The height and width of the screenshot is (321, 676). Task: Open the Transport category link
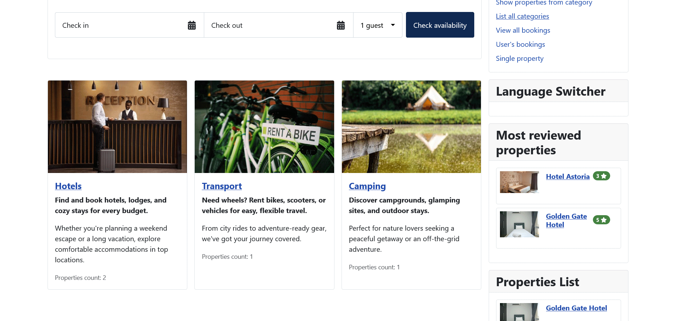(x=222, y=186)
